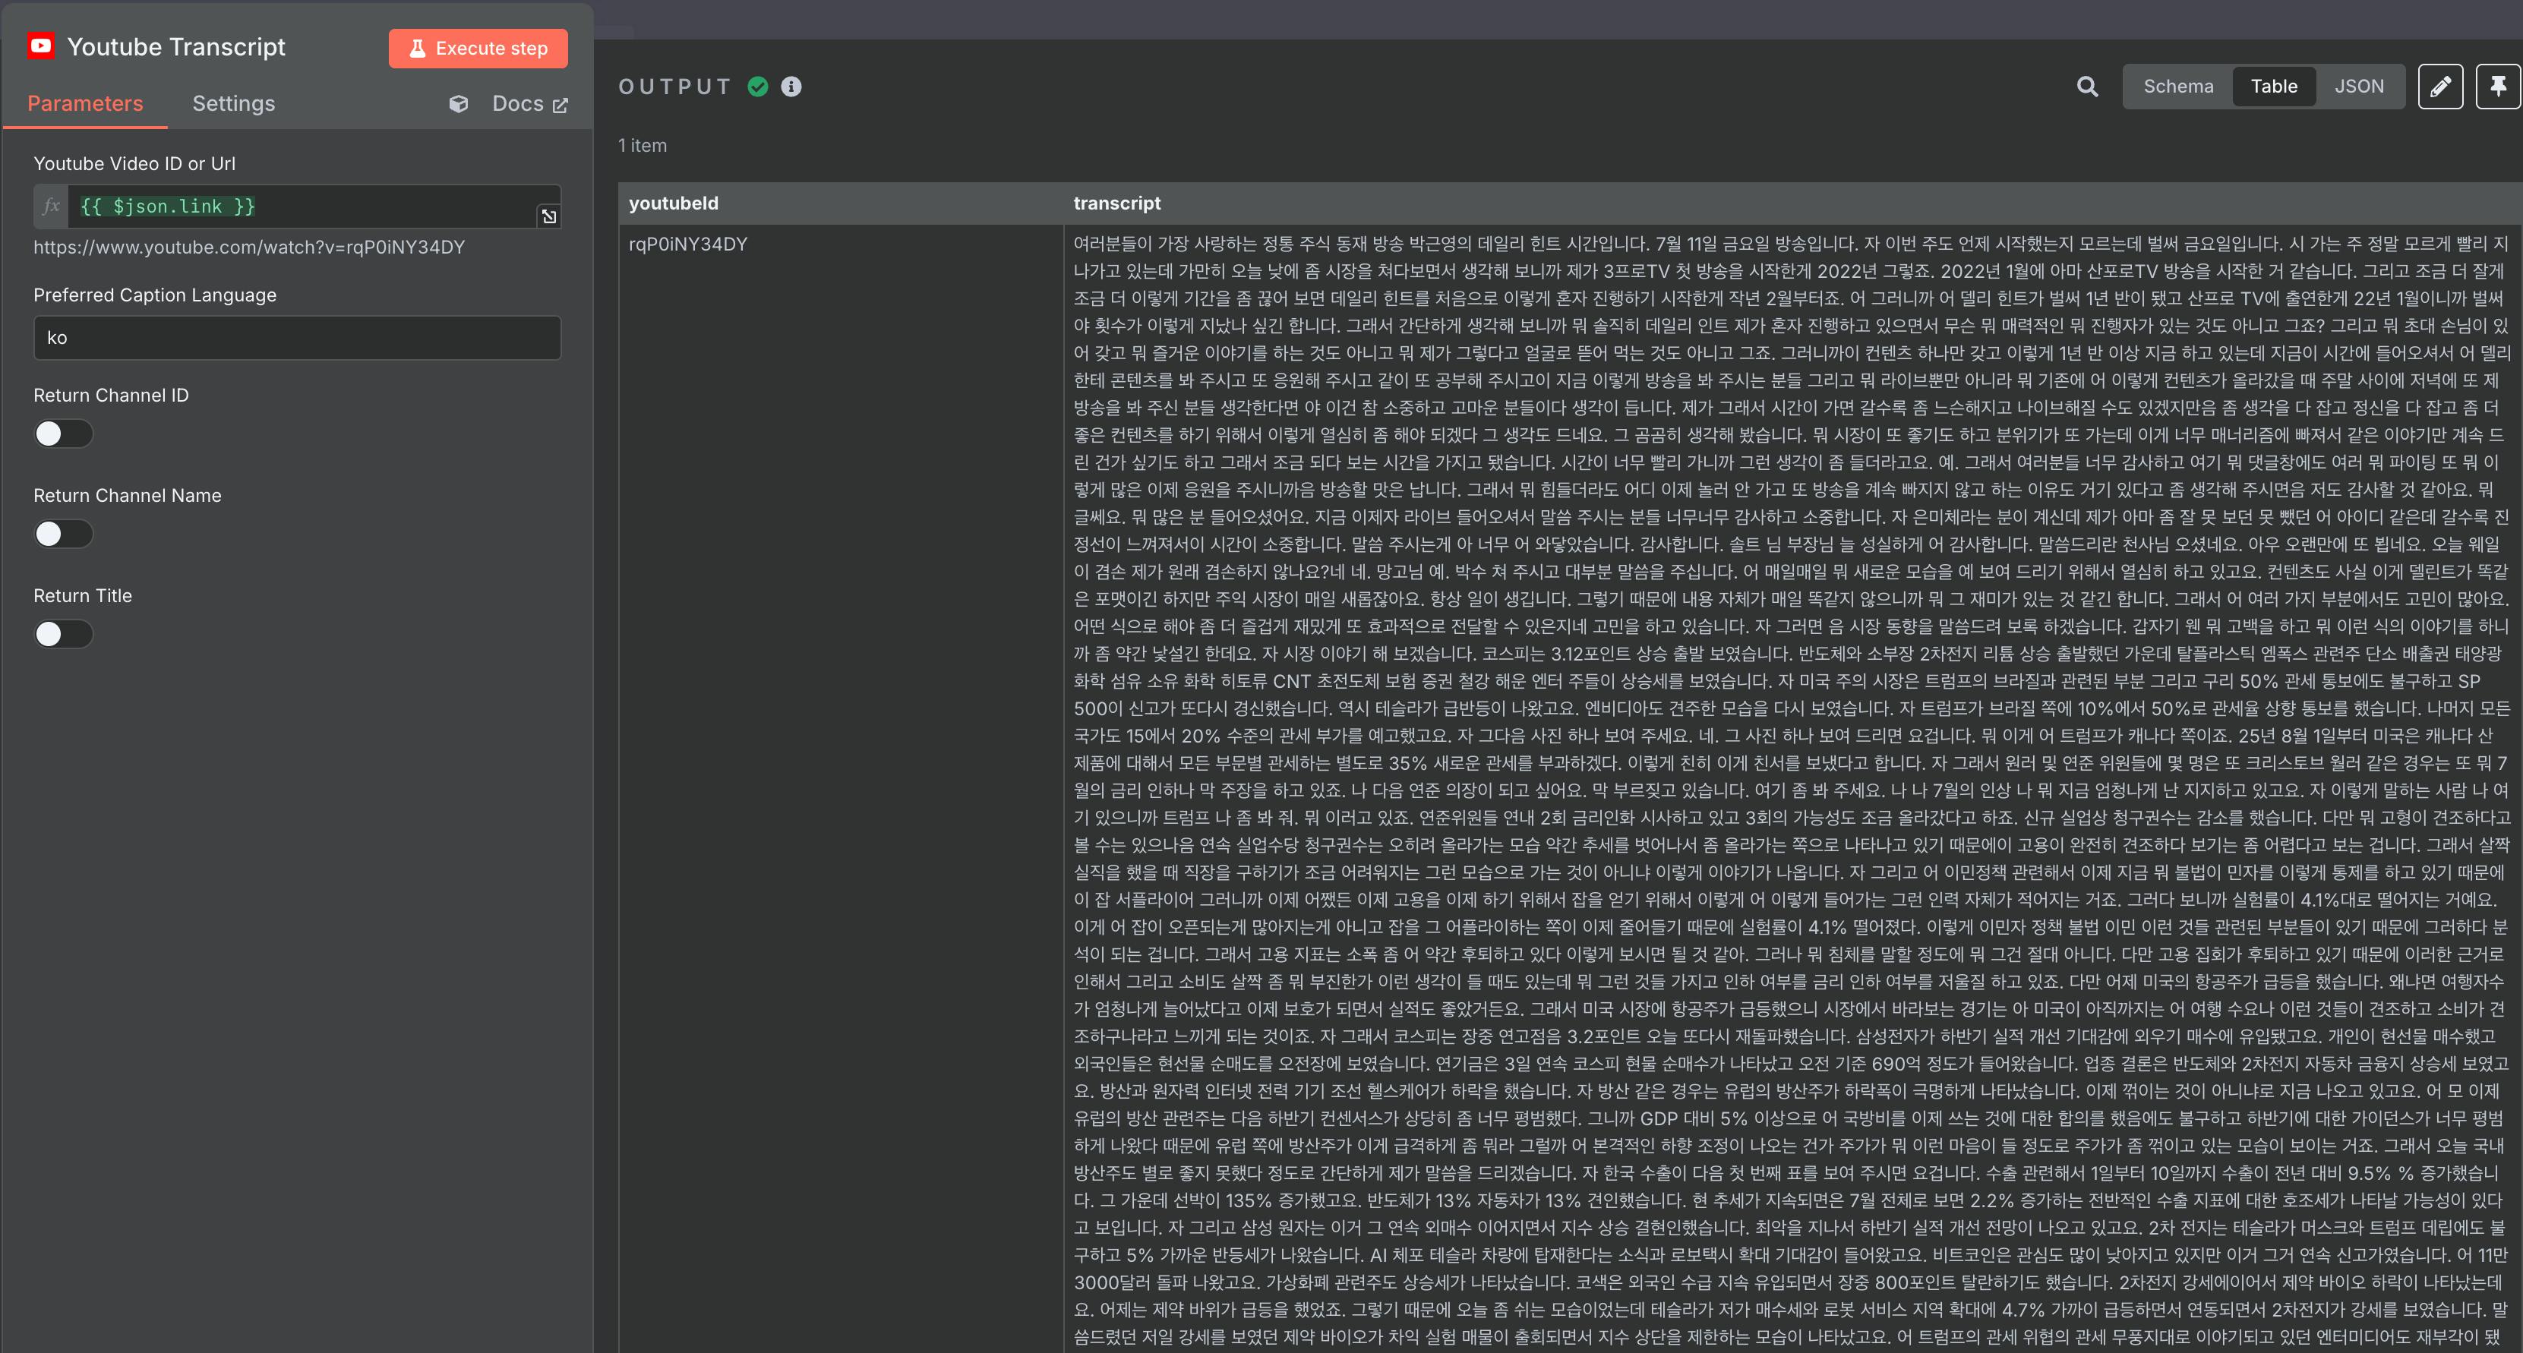Click the cube package icon near Docs

(459, 104)
